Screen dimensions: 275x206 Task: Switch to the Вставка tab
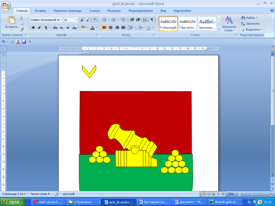[40, 10]
